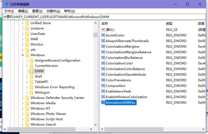The image size is (208, 134).
Task: Click the registry path address bar
Action: click(104, 17)
